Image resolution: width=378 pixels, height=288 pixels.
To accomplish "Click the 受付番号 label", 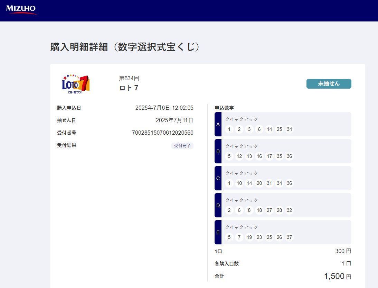I will click(x=67, y=133).
